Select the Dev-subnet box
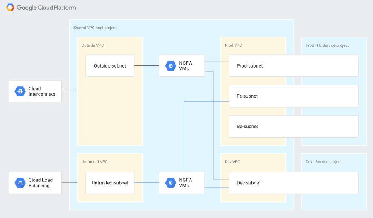Image resolution: width=373 pixels, height=218 pixels. (294, 183)
